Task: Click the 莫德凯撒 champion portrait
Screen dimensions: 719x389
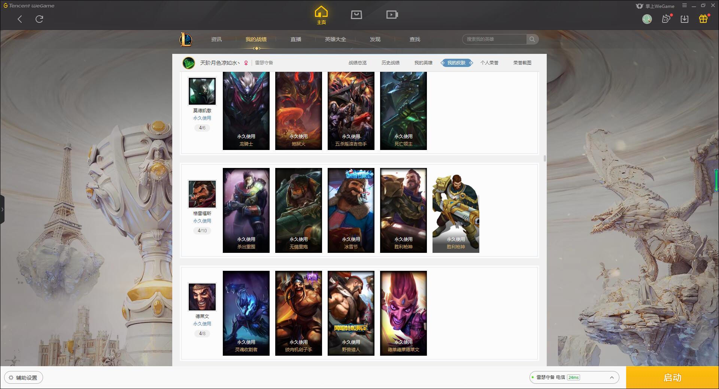Action: [x=202, y=91]
